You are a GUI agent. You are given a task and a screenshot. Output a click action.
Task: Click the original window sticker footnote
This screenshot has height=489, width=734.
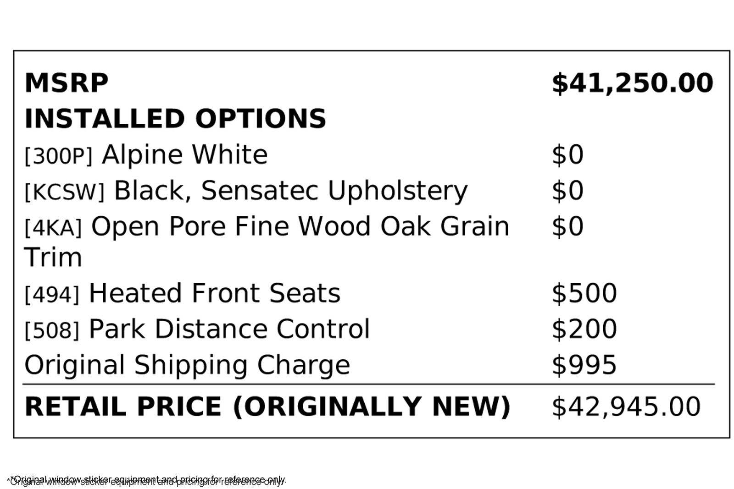(147, 480)
